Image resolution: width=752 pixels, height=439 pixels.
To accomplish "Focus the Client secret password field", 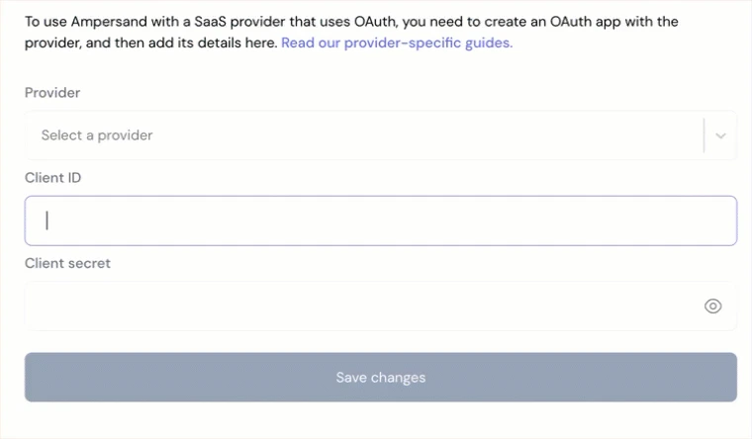I will coord(381,306).
